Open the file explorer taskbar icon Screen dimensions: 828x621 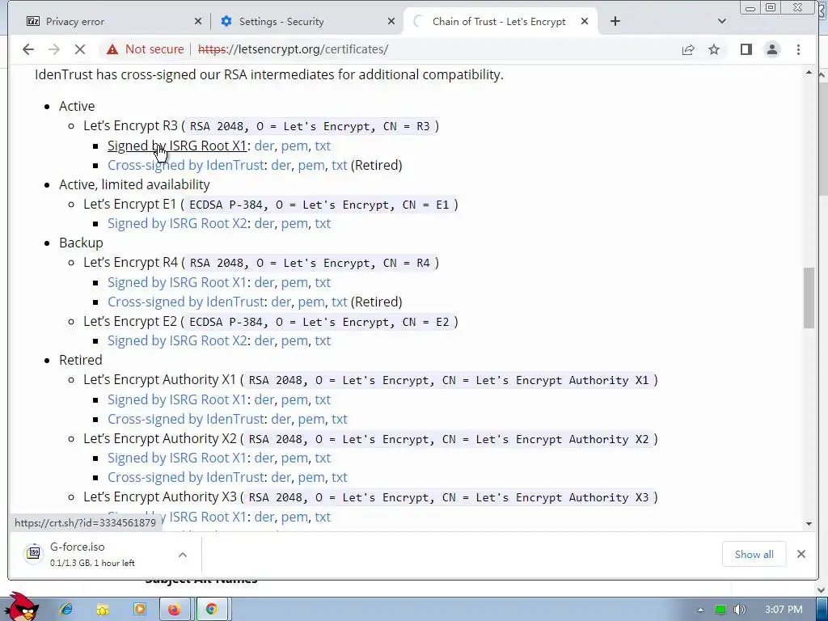pos(103,609)
